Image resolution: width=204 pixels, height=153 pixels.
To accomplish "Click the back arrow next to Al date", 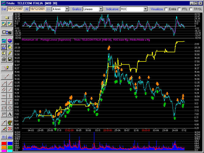I will (x=49, y=9).
